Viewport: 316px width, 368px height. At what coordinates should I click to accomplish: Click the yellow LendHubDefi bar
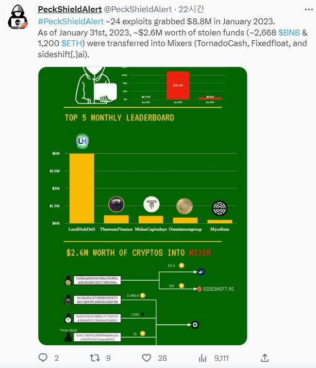82,188
